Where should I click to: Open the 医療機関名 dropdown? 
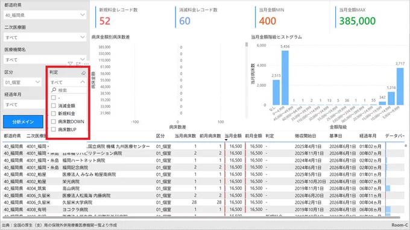(45, 60)
